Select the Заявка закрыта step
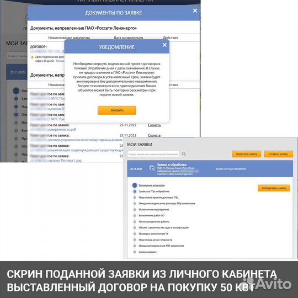 pos(147,252)
